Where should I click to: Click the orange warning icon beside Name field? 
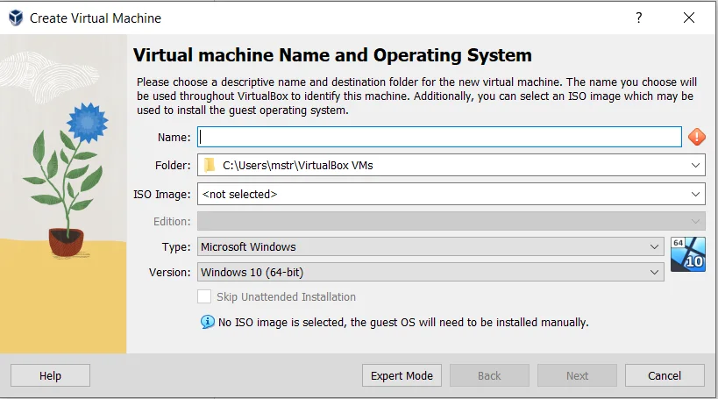[x=696, y=137]
